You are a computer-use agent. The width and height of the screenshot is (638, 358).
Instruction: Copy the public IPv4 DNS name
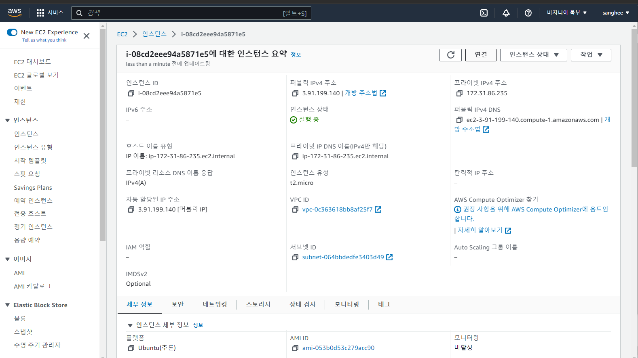tap(459, 120)
